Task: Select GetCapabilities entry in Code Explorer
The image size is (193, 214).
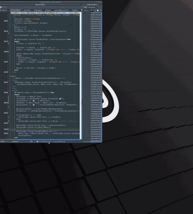Action: click(96, 67)
